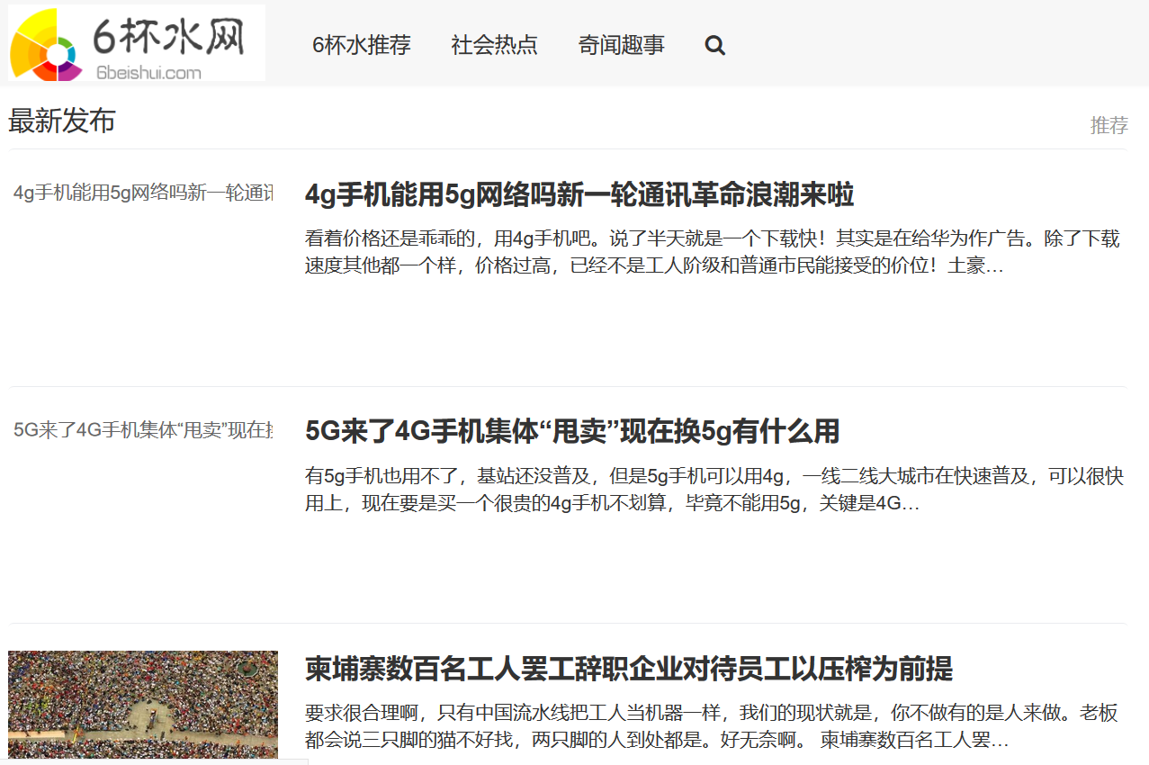Click summary text starting 要求很合理啊

712,727
